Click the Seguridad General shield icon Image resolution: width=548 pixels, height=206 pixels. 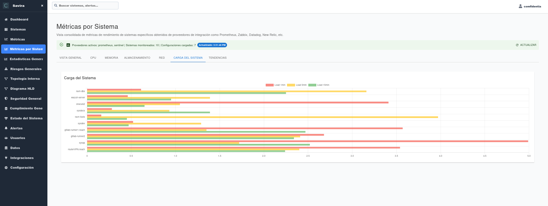point(6,99)
